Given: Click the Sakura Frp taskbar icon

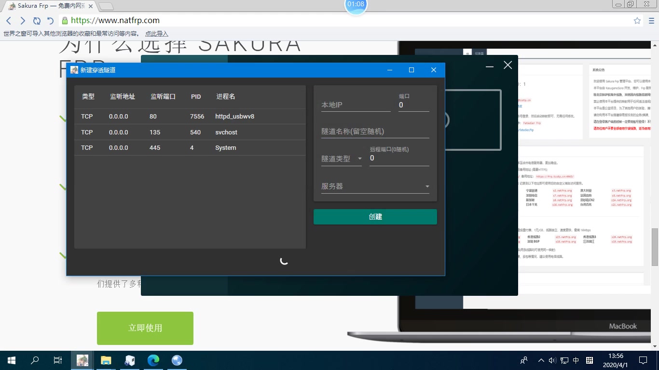Looking at the screenshot, I should [x=82, y=360].
